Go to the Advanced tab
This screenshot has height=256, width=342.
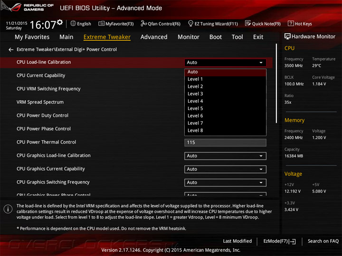pyautogui.click(x=154, y=37)
